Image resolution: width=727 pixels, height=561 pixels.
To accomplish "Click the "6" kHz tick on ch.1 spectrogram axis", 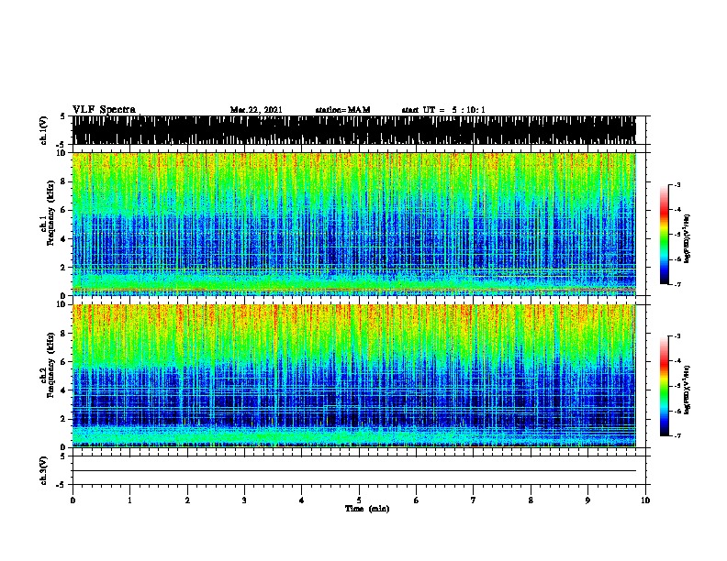I will click(x=65, y=210).
